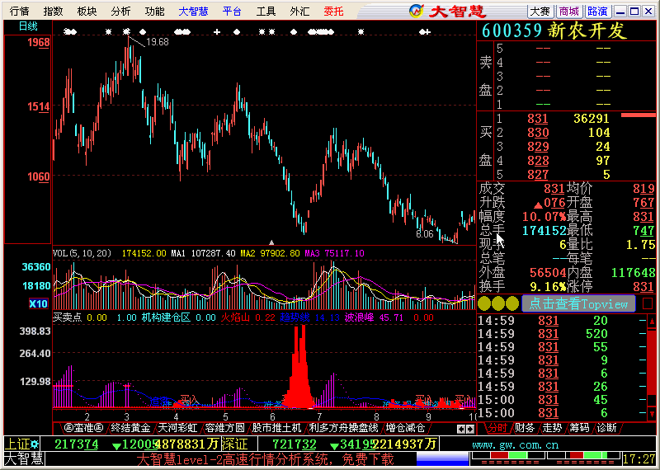Click the VOL(5,10,20) indicator label

tap(82, 253)
